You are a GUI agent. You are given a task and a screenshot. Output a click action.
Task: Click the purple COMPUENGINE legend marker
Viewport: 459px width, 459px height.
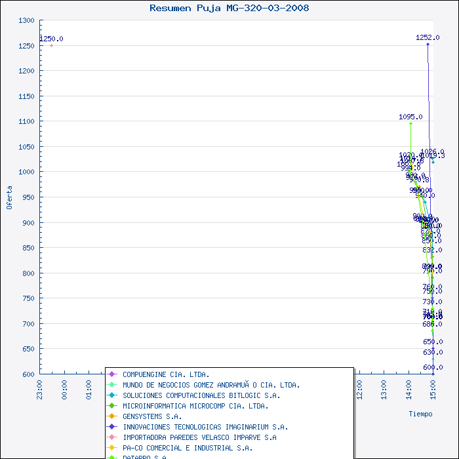pyautogui.click(x=112, y=374)
